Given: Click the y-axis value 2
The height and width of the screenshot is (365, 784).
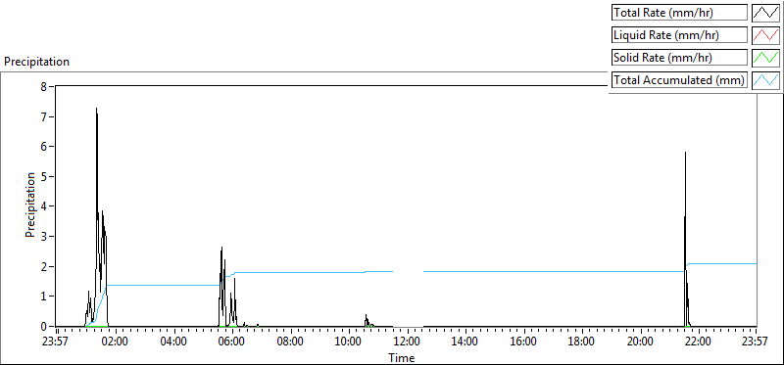Looking at the screenshot, I should pos(43,266).
